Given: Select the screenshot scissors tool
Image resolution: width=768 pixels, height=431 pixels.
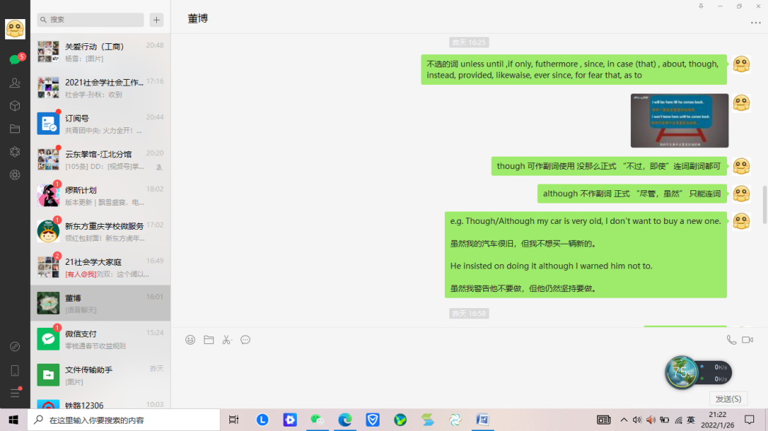Looking at the screenshot, I should (x=227, y=340).
